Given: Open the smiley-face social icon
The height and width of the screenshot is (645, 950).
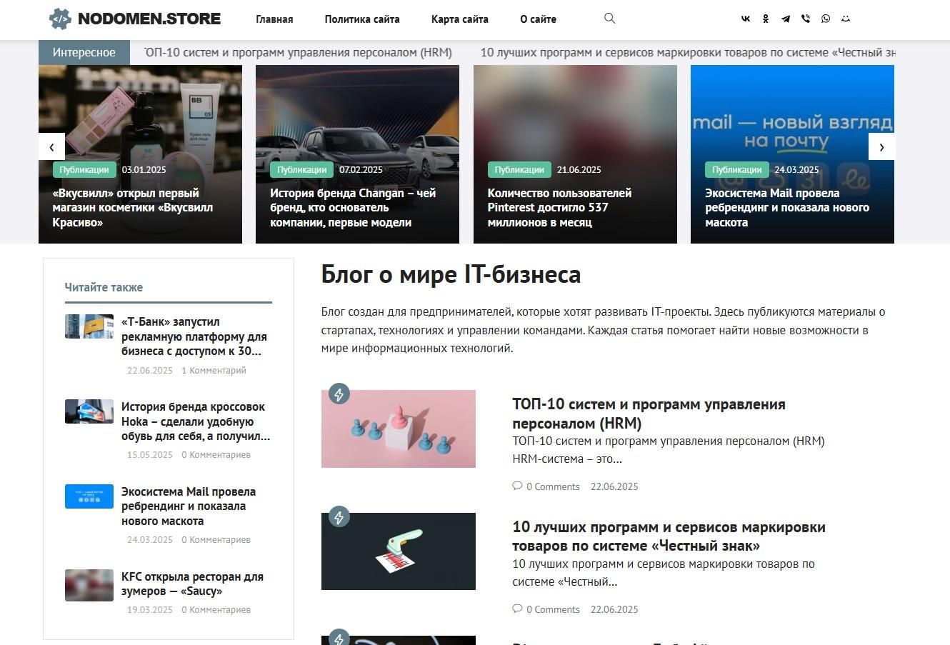Looking at the screenshot, I should (846, 19).
